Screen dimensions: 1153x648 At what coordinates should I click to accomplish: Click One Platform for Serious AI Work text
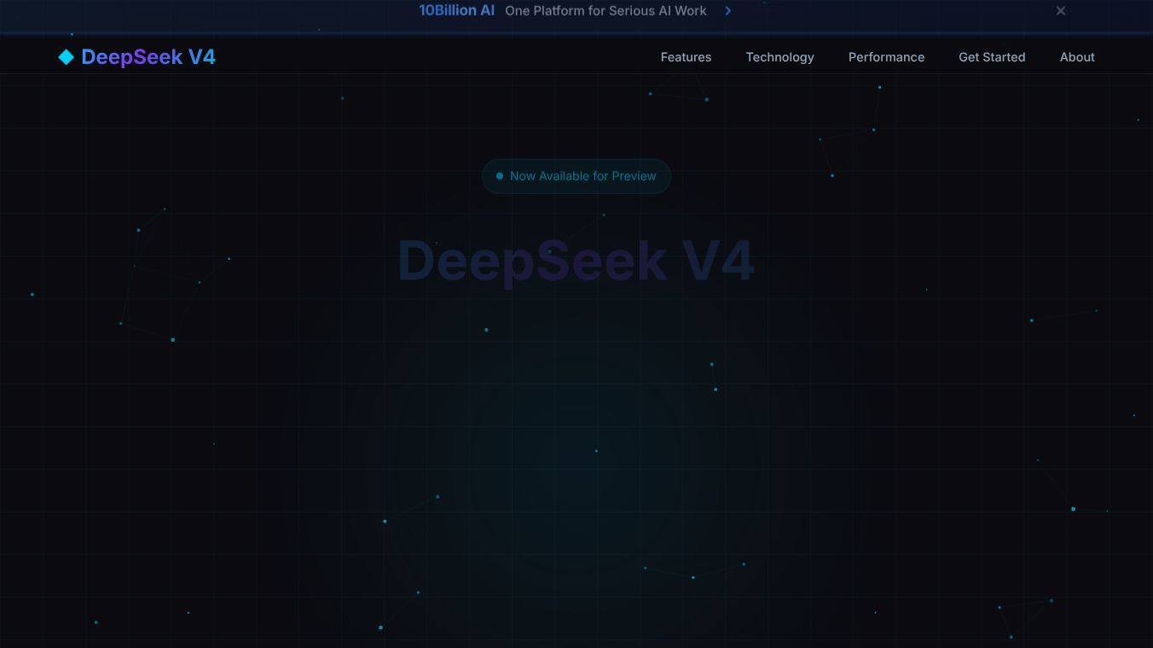pos(605,10)
